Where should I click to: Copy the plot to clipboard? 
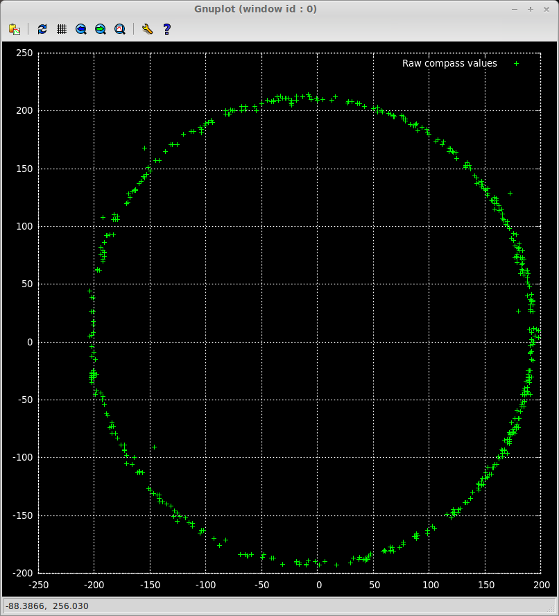pos(14,29)
